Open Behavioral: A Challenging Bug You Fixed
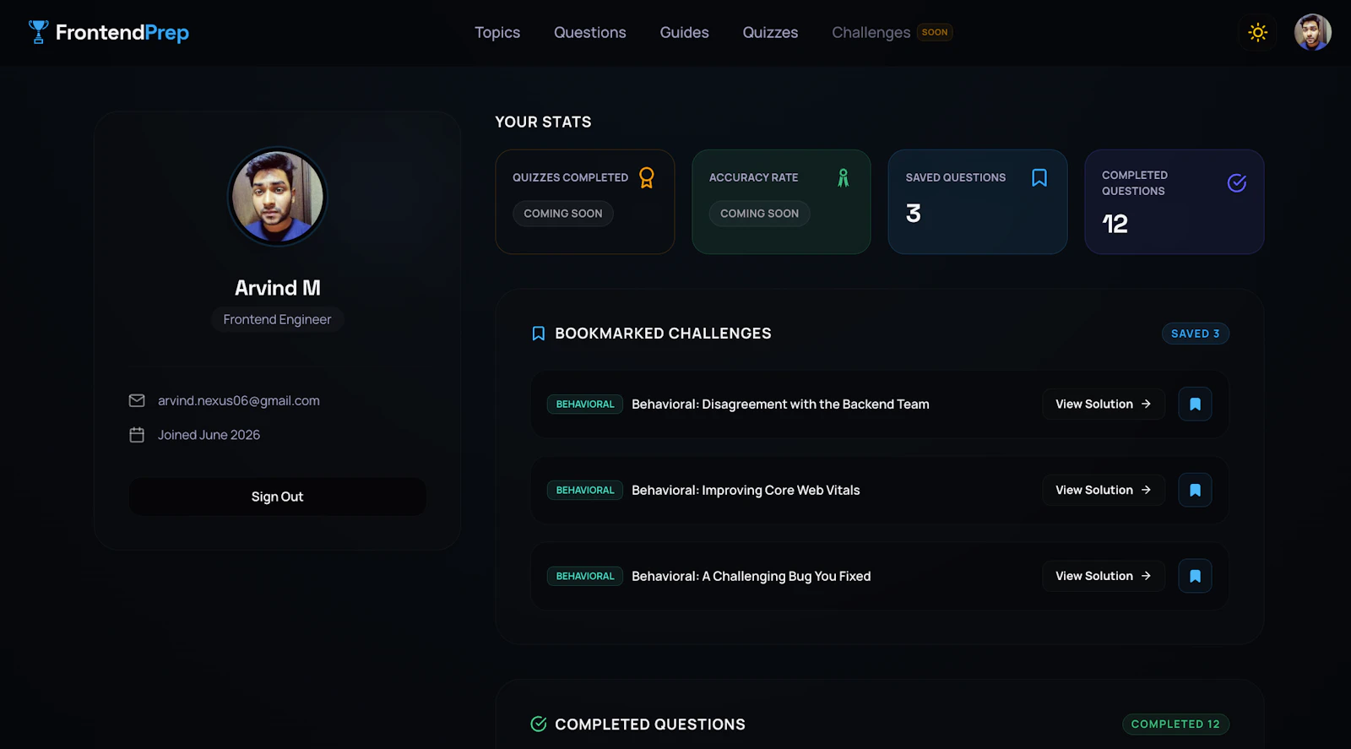 coord(751,576)
